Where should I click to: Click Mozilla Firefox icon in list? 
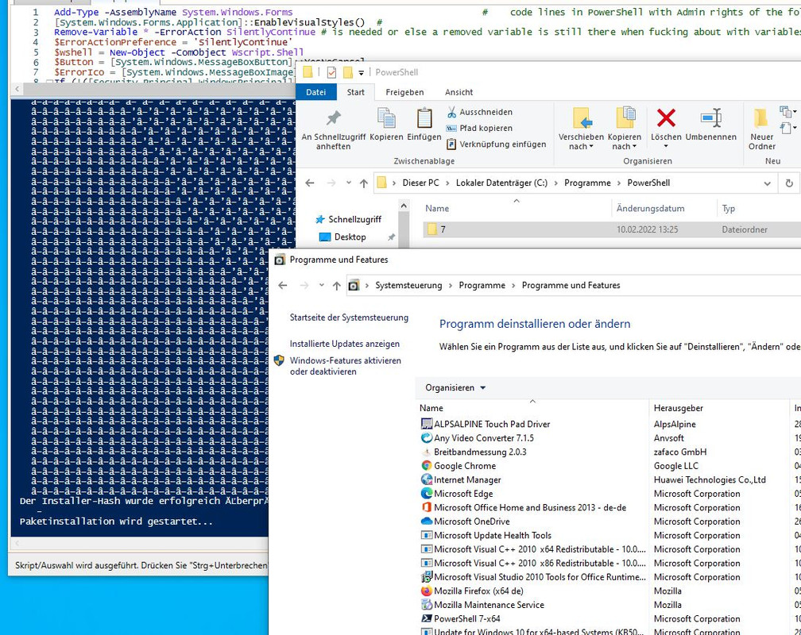[x=427, y=591]
